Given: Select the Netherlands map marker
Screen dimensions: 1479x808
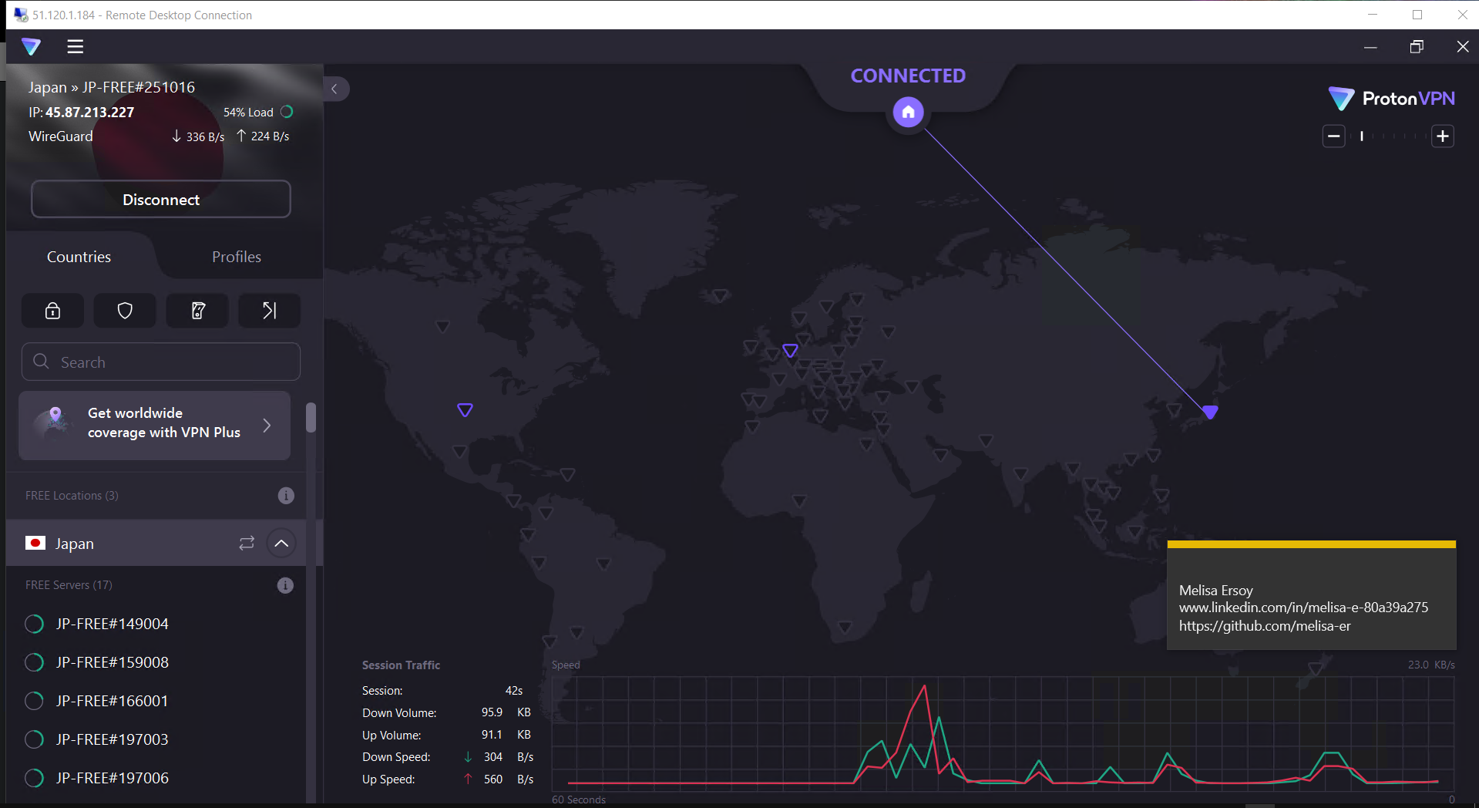Looking at the screenshot, I should 790,351.
